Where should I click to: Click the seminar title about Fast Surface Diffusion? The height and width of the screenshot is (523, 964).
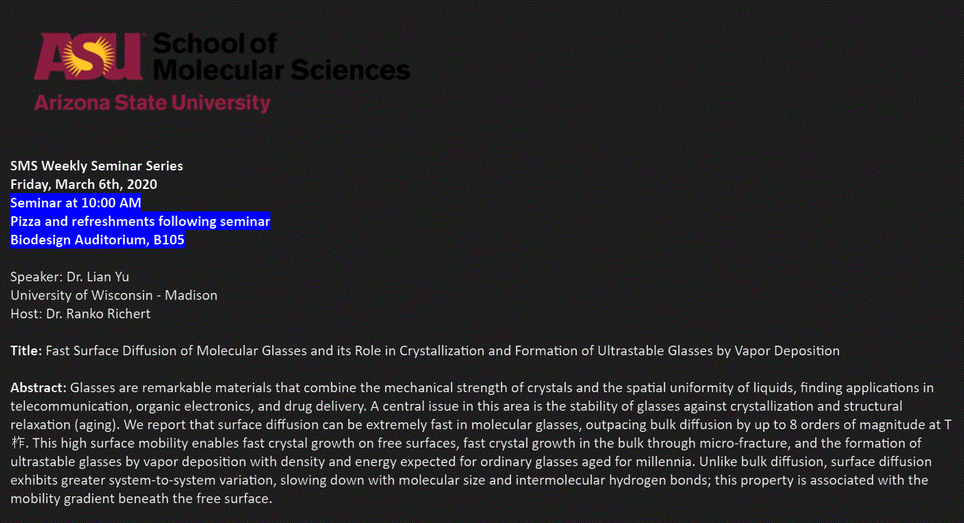click(442, 351)
